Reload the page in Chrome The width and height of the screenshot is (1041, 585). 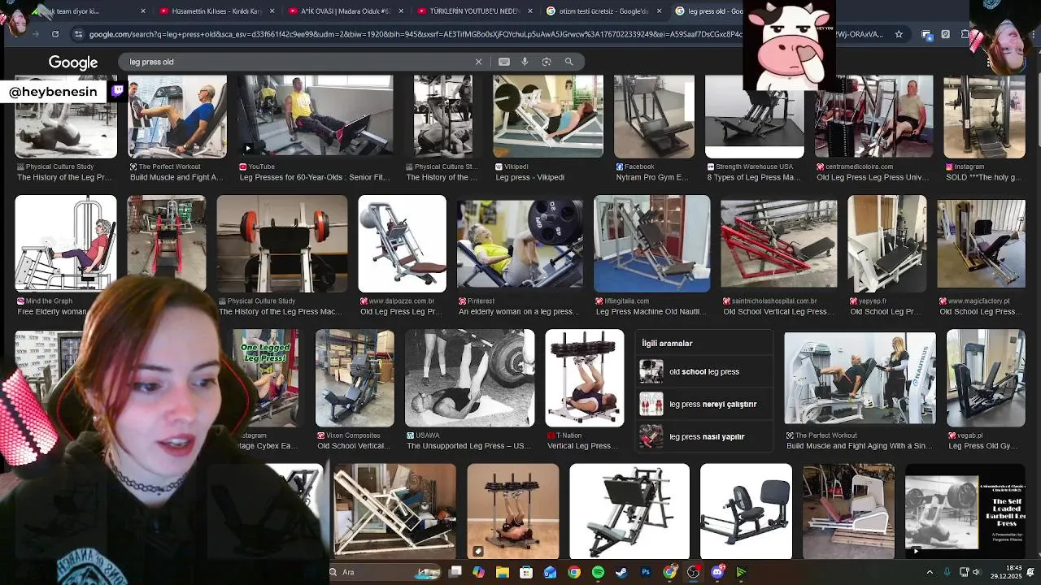coord(54,34)
